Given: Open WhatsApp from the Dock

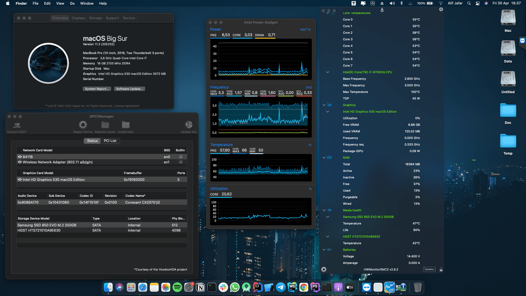Looking at the screenshot, I should coord(235,287).
